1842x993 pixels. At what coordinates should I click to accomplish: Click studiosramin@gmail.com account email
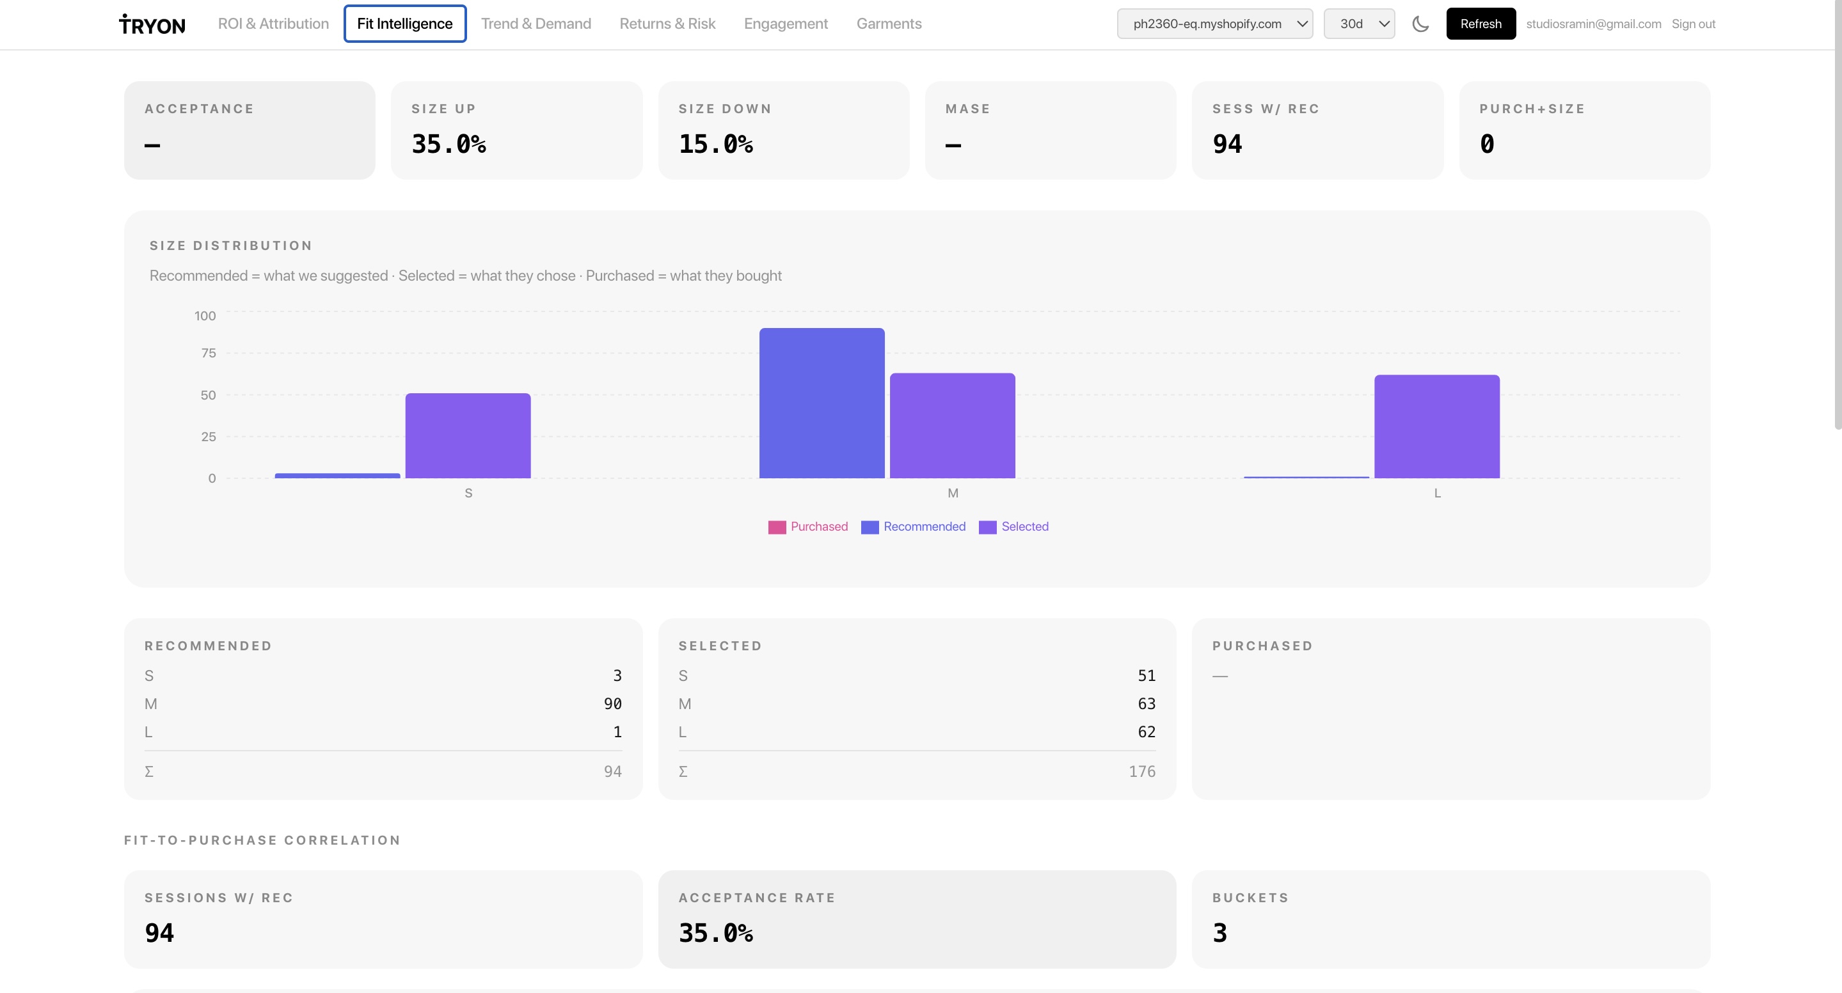1593,24
